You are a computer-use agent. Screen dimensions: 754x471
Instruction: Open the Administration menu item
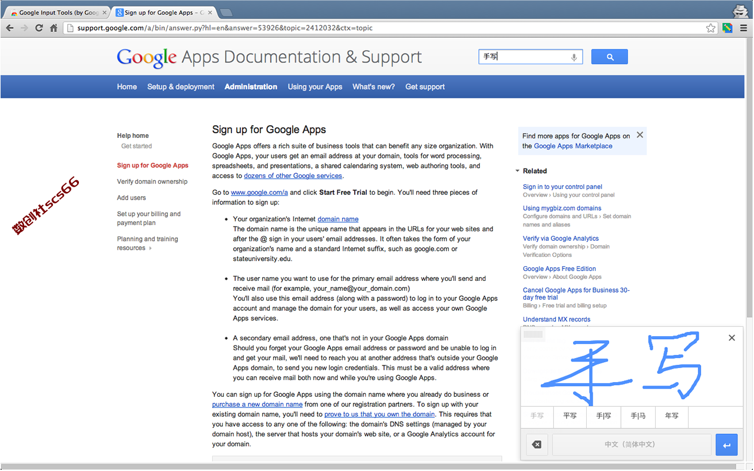[251, 87]
